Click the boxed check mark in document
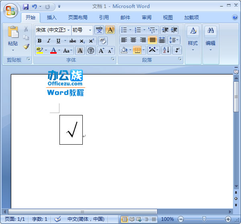Image resolution: width=241 pixels, height=224 pixels. click(71, 130)
